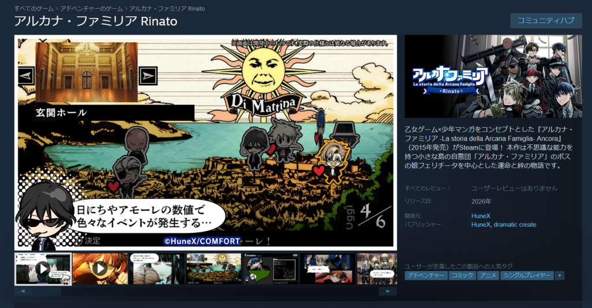
Task: Open the fifth thumbnail with green speech bubble
Action: 270,269
